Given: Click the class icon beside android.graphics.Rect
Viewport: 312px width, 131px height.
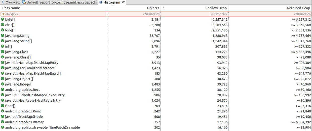Looking at the screenshot, I should pyautogui.click(x=3, y=90).
